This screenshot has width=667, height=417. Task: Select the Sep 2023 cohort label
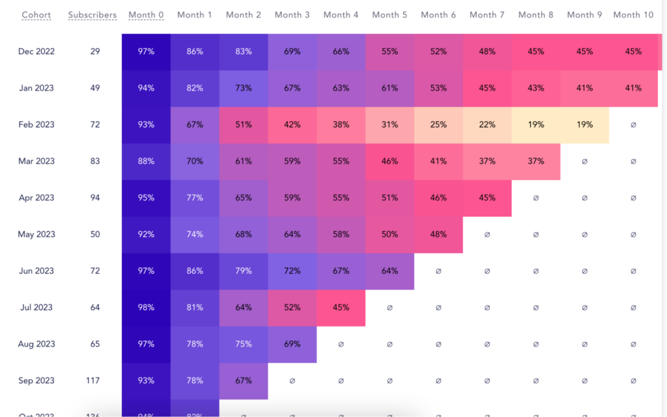pos(36,381)
